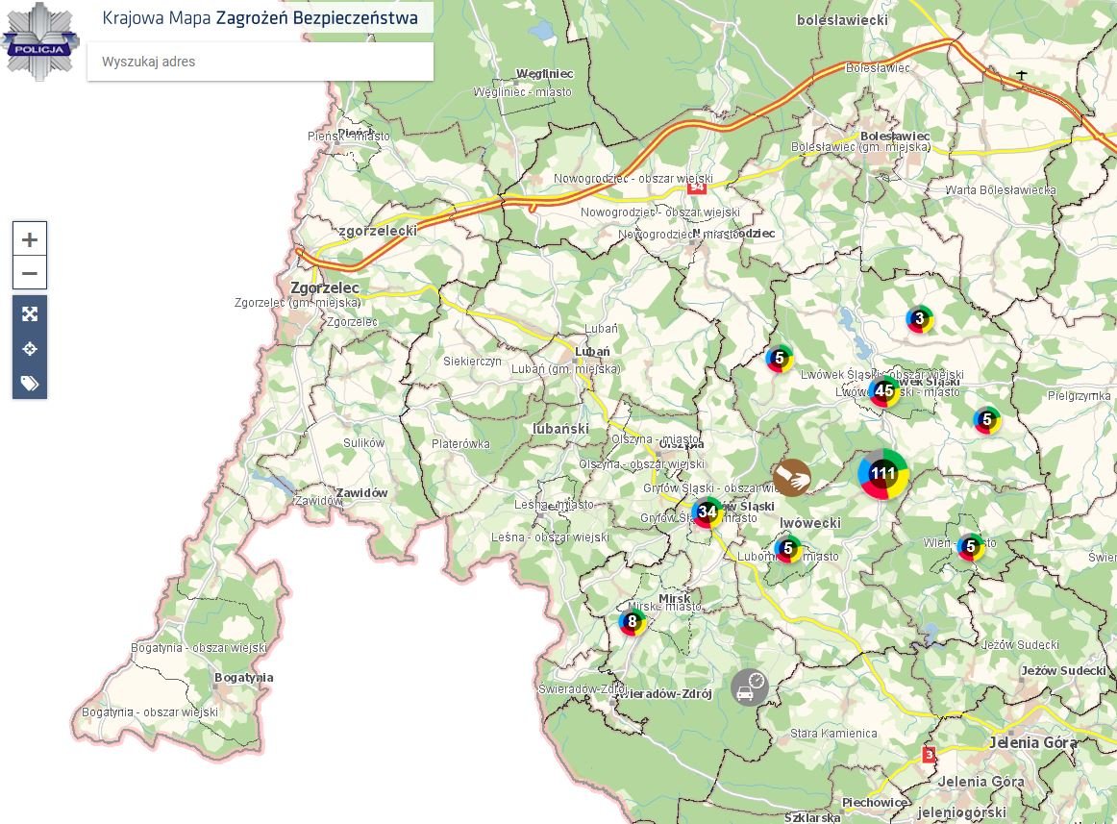This screenshot has width=1117, height=824.
Task: Click the lwówecki county label
Action: coord(810,522)
